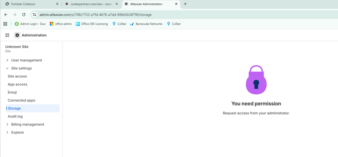Click the purple padlock illustration

[256, 80]
